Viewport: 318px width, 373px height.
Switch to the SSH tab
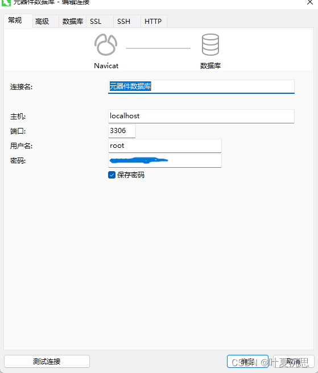[127, 22]
